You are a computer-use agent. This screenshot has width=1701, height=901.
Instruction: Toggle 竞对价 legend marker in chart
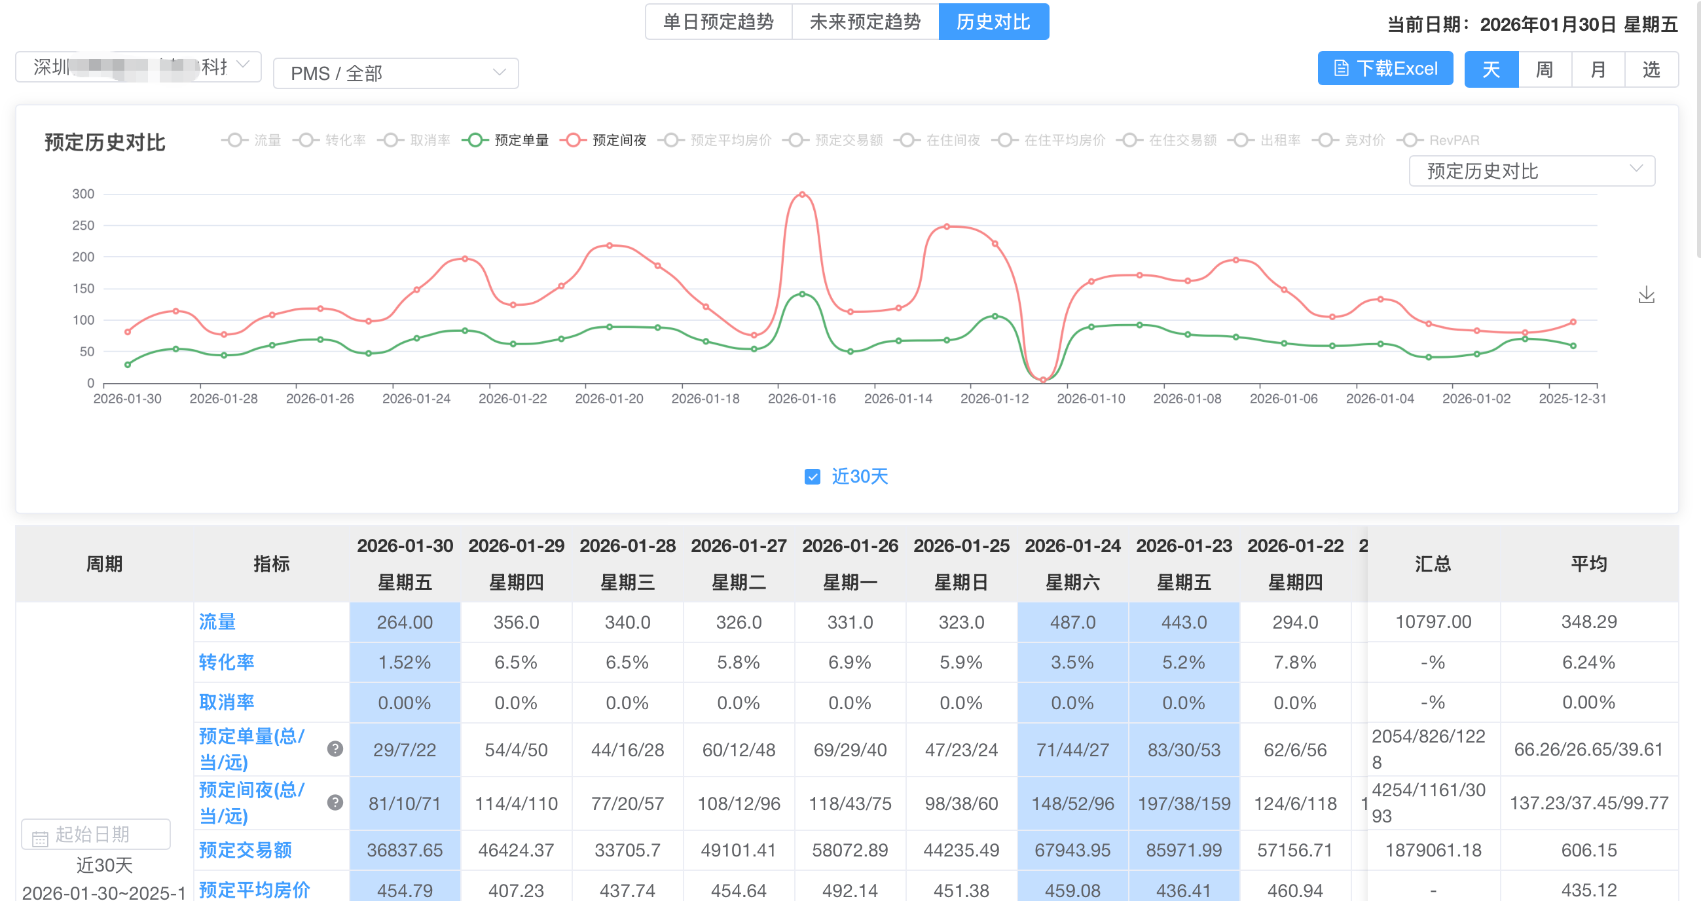point(1325,140)
